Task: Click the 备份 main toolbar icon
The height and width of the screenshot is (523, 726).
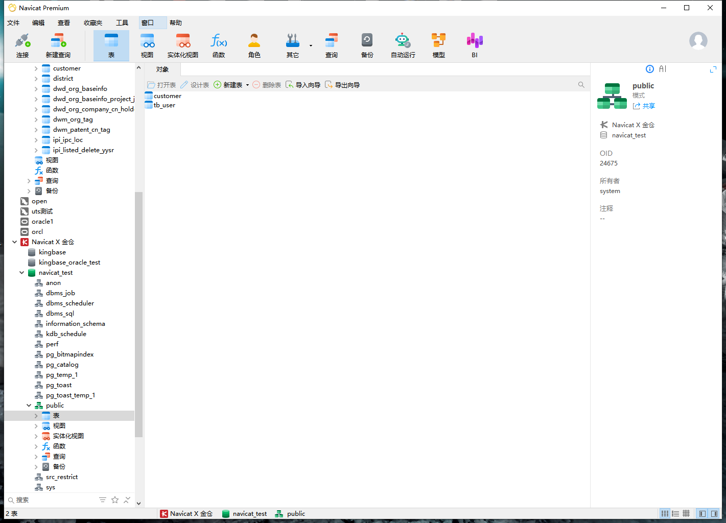Action: pyautogui.click(x=367, y=45)
